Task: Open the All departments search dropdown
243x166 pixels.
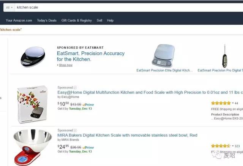Action: (x=9, y=7)
